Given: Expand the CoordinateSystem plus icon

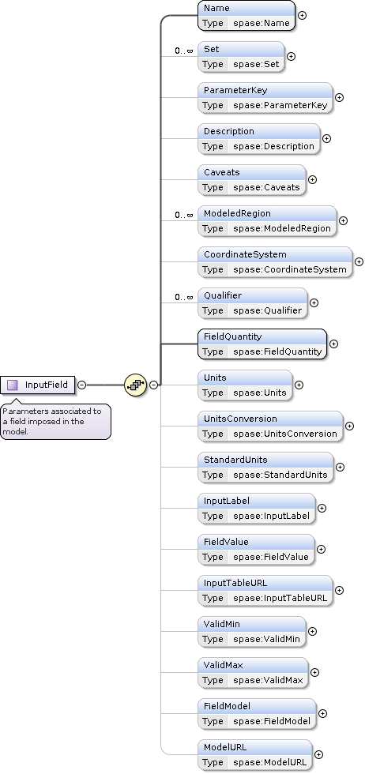Looking at the screenshot, I should [359, 261].
